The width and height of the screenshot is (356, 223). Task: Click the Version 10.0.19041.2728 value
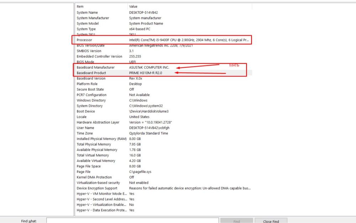151,122
